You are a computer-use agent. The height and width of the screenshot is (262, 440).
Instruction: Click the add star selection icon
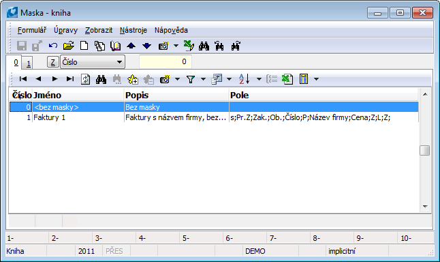click(x=132, y=80)
